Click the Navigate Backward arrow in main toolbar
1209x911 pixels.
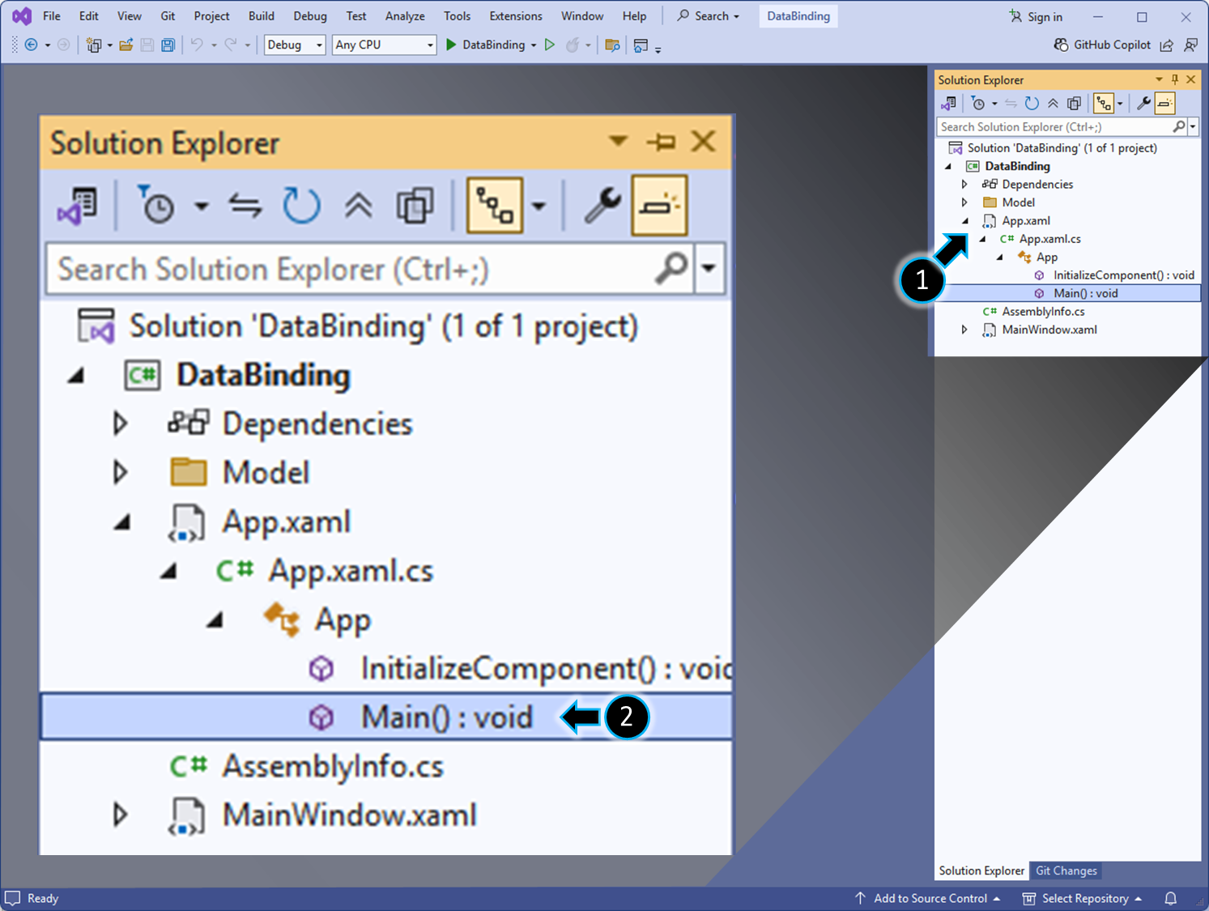(x=31, y=45)
